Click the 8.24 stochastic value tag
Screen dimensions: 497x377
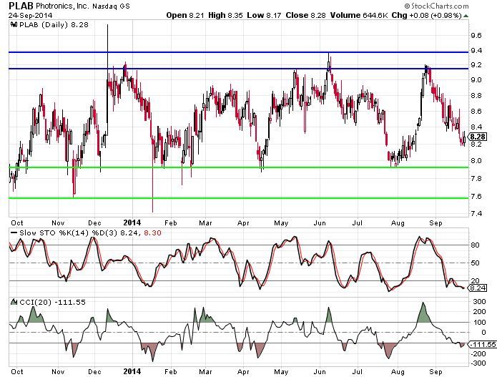click(x=478, y=288)
